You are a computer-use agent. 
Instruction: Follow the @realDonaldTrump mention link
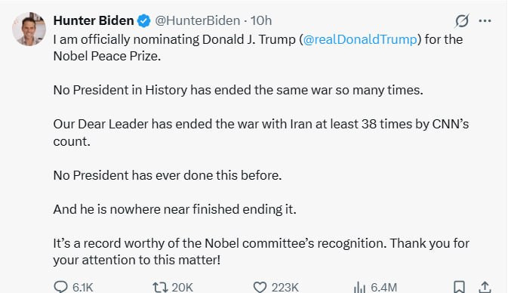(360, 39)
